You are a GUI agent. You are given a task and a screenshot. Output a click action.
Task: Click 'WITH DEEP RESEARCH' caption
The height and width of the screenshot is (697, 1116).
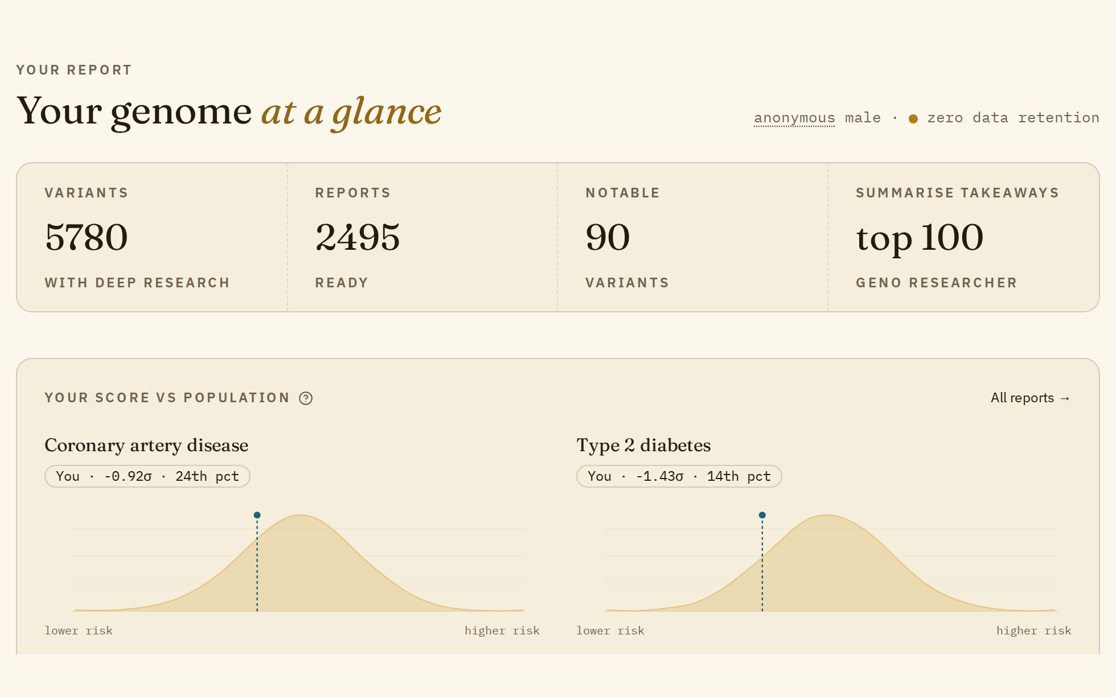(x=137, y=283)
